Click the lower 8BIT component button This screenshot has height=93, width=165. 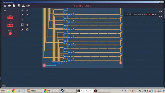(x=160, y=17)
